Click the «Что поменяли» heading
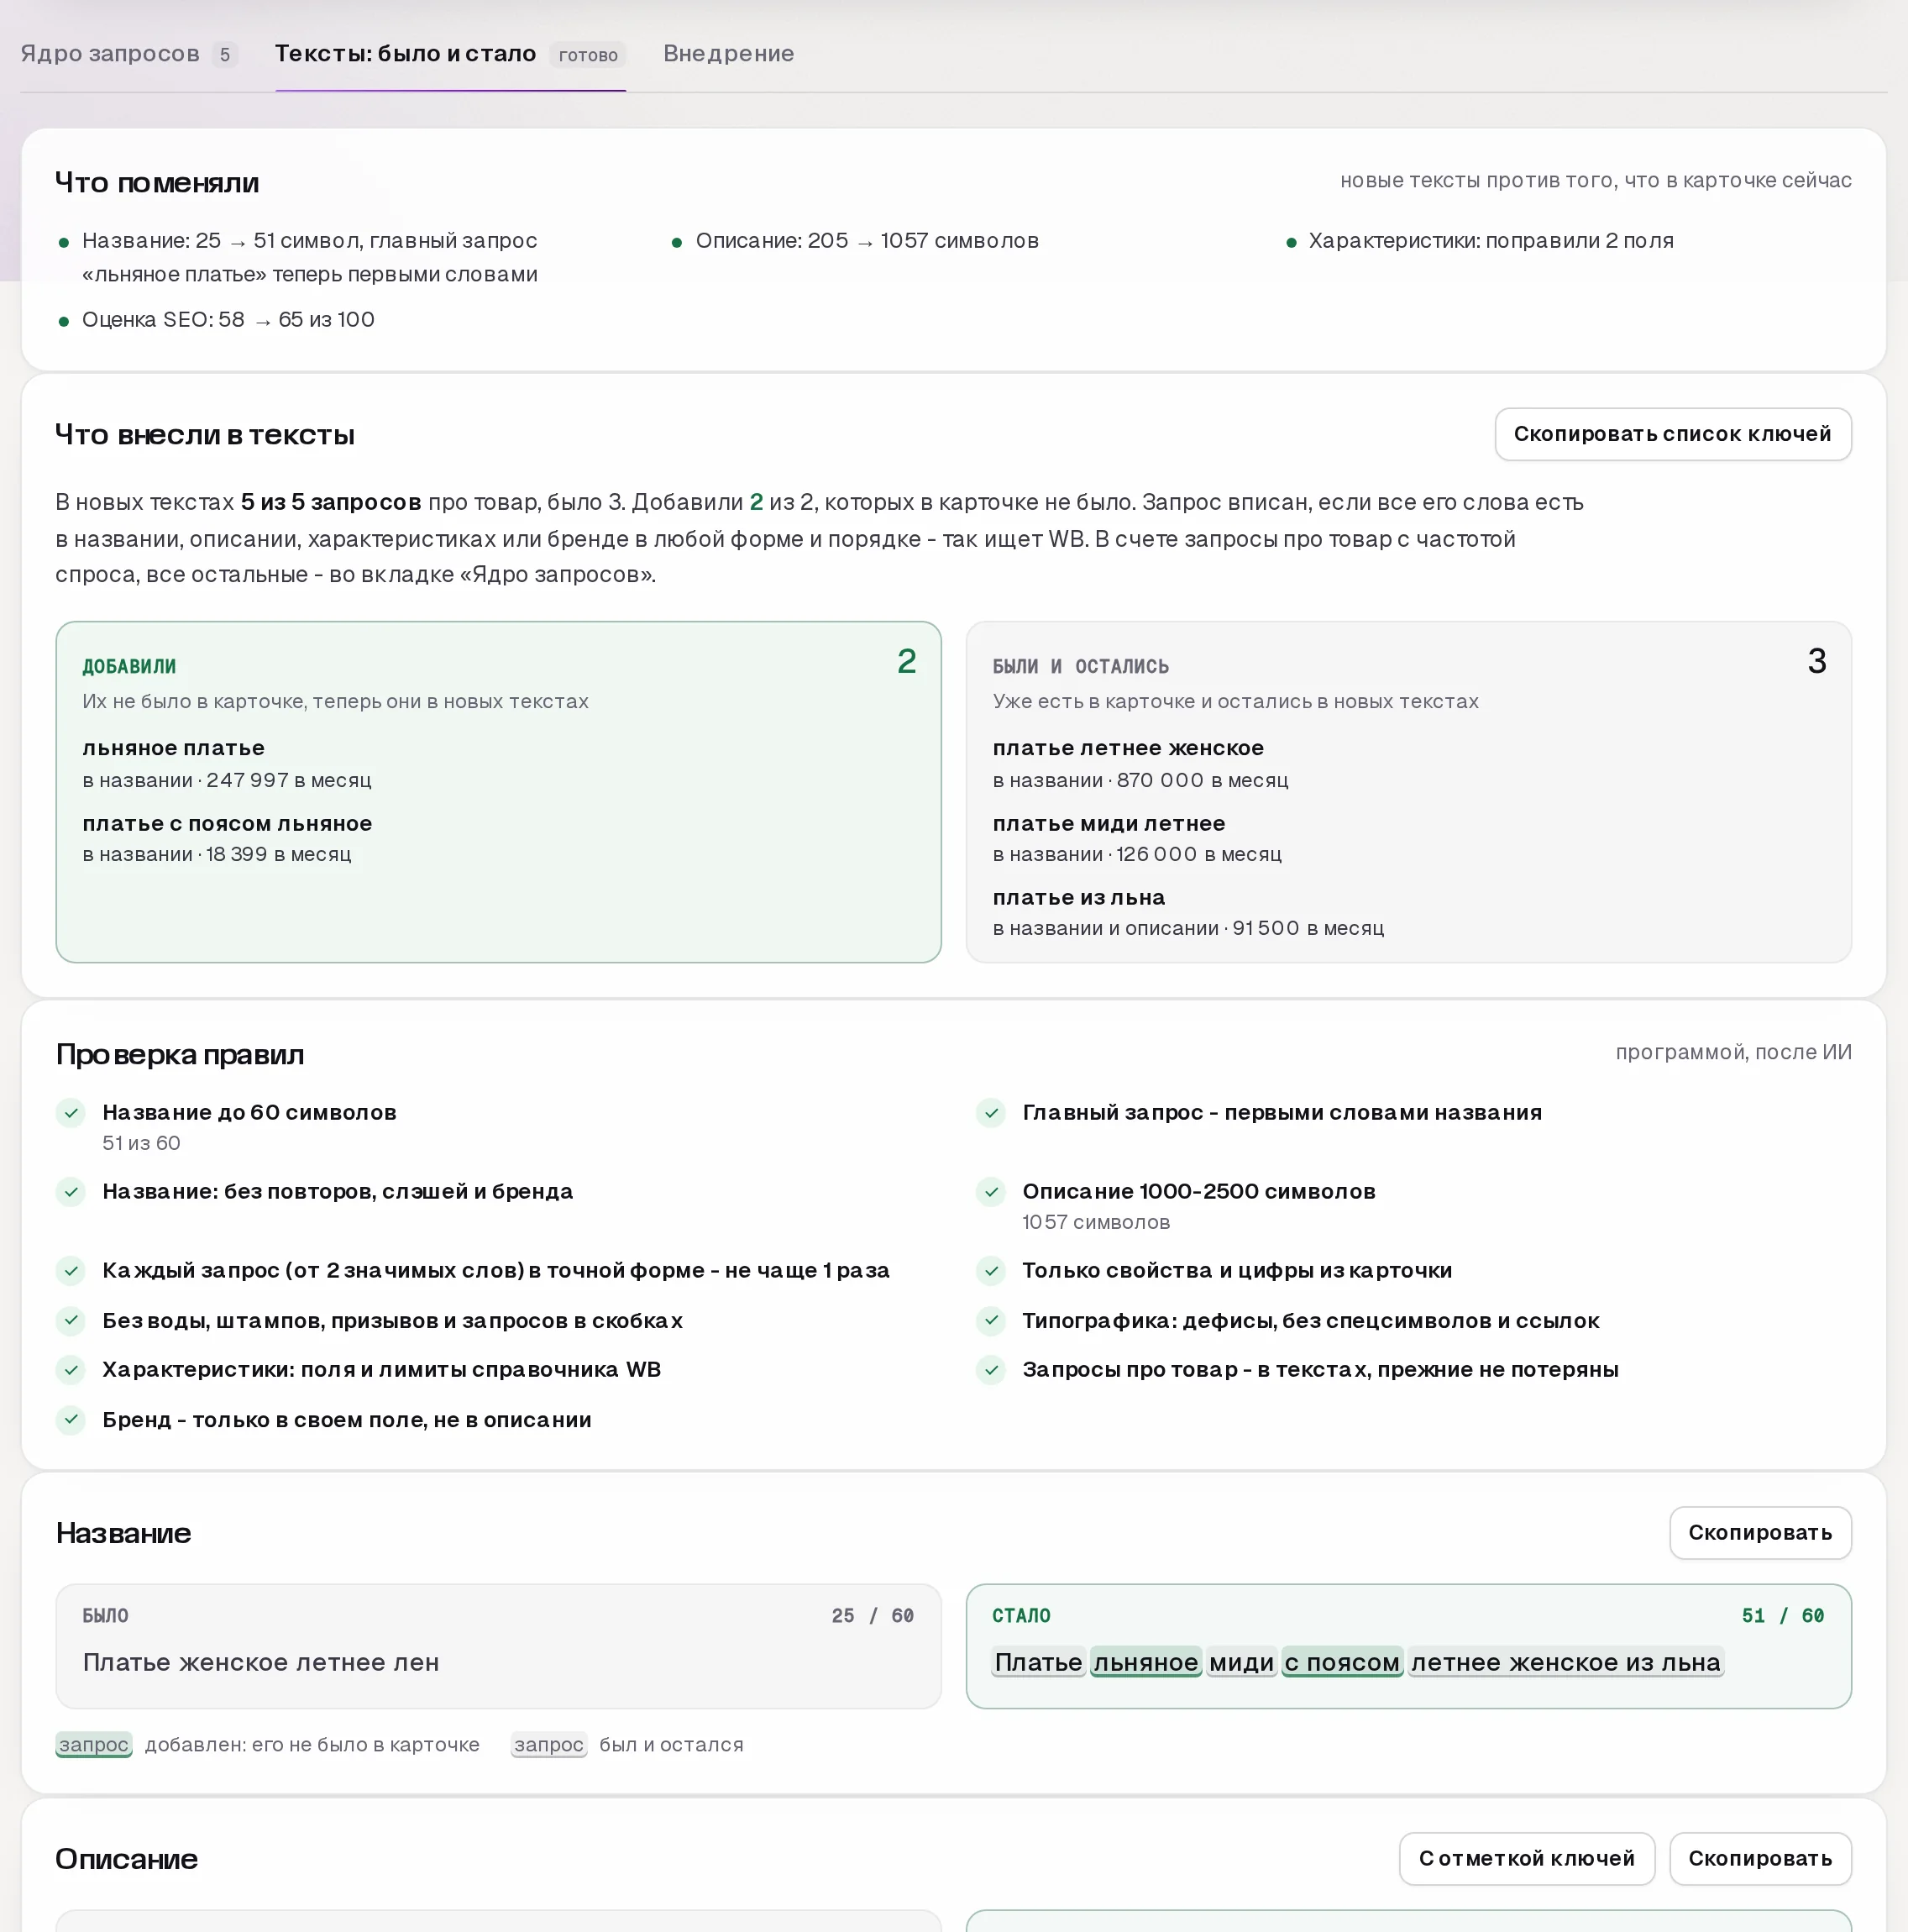 (157, 183)
